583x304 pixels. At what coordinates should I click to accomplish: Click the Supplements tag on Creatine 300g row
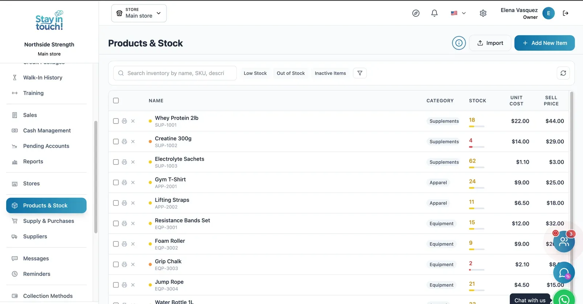pos(444,141)
